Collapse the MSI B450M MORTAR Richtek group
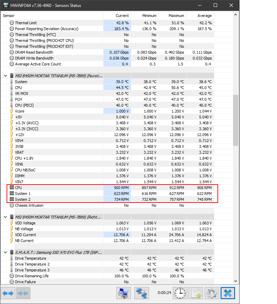Image resolution: width=277 pixels, height=304 pixels. [x=5, y=217]
